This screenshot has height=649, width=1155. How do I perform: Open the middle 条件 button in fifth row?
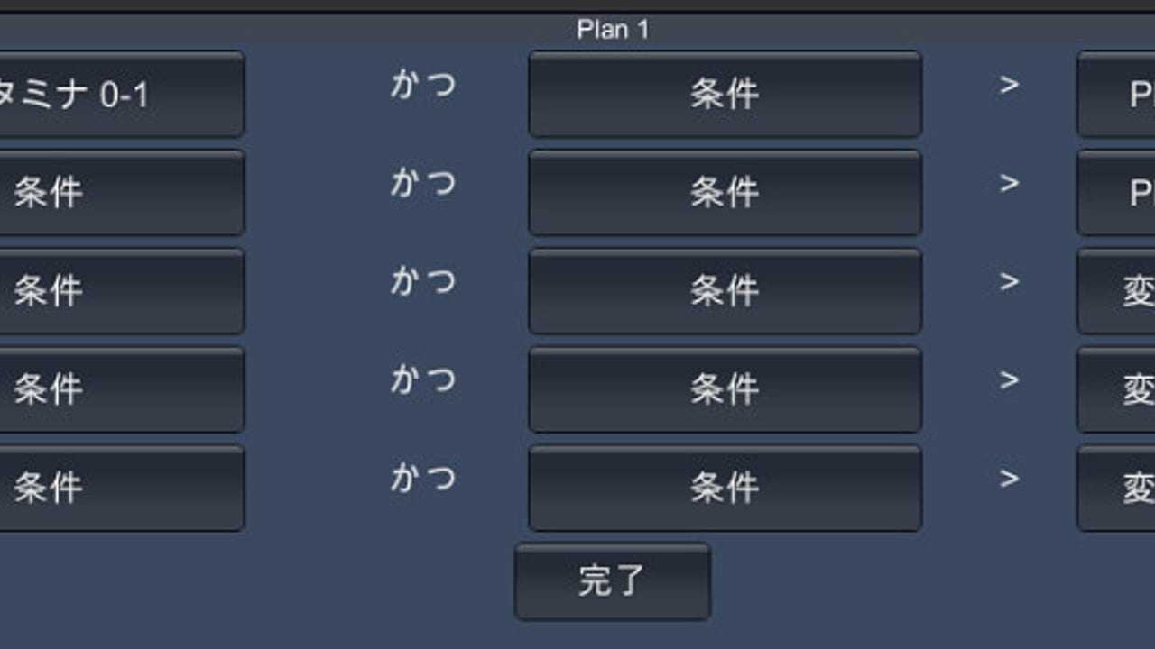tap(725, 488)
